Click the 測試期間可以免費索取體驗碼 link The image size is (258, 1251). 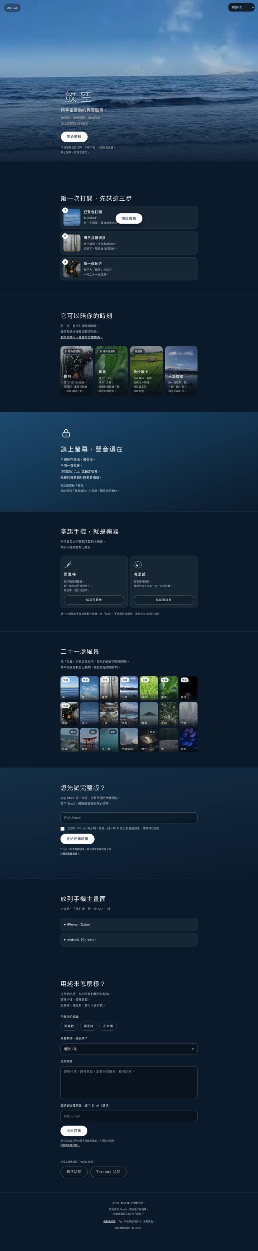click(x=81, y=337)
